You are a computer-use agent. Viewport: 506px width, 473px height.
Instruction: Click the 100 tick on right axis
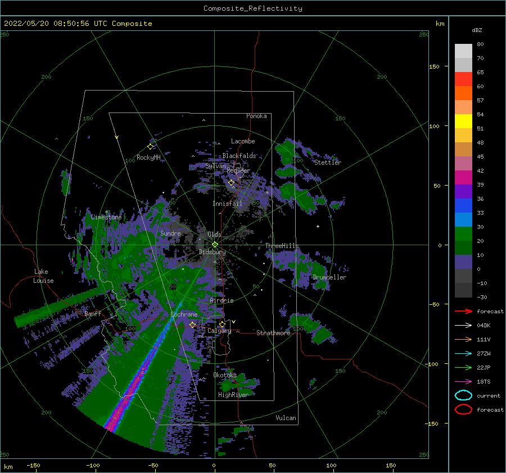[435, 126]
